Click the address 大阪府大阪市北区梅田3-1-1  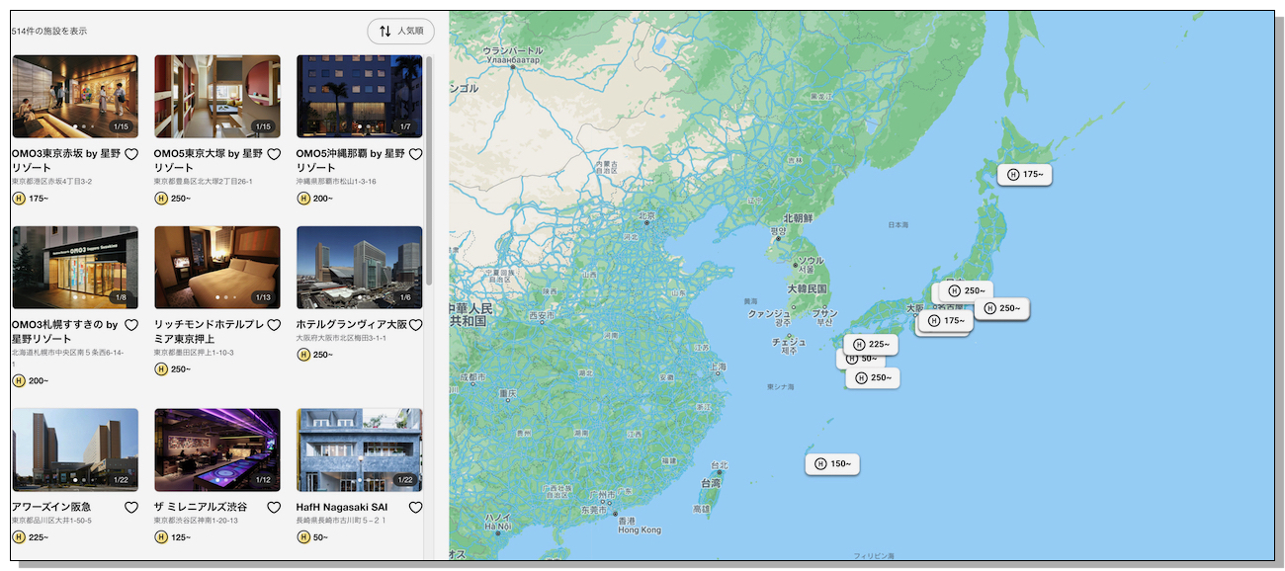pyautogui.click(x=341, y=338)
